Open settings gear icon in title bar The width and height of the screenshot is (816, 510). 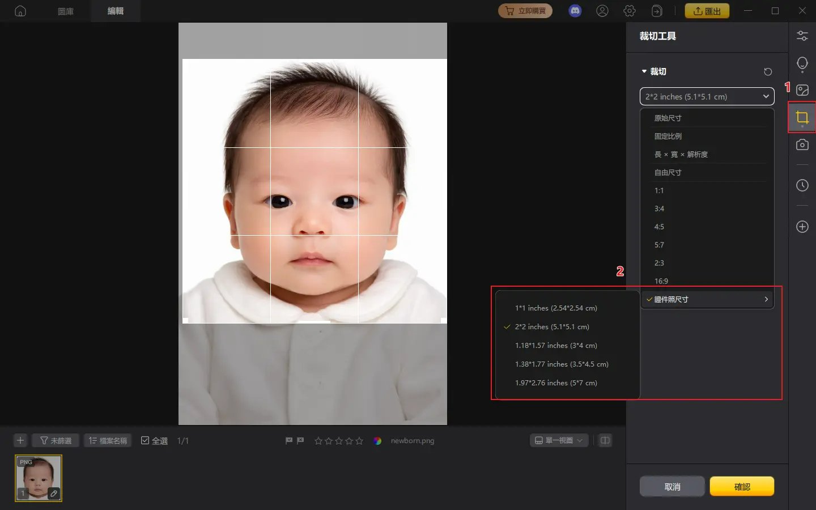(x=629, y=11)
